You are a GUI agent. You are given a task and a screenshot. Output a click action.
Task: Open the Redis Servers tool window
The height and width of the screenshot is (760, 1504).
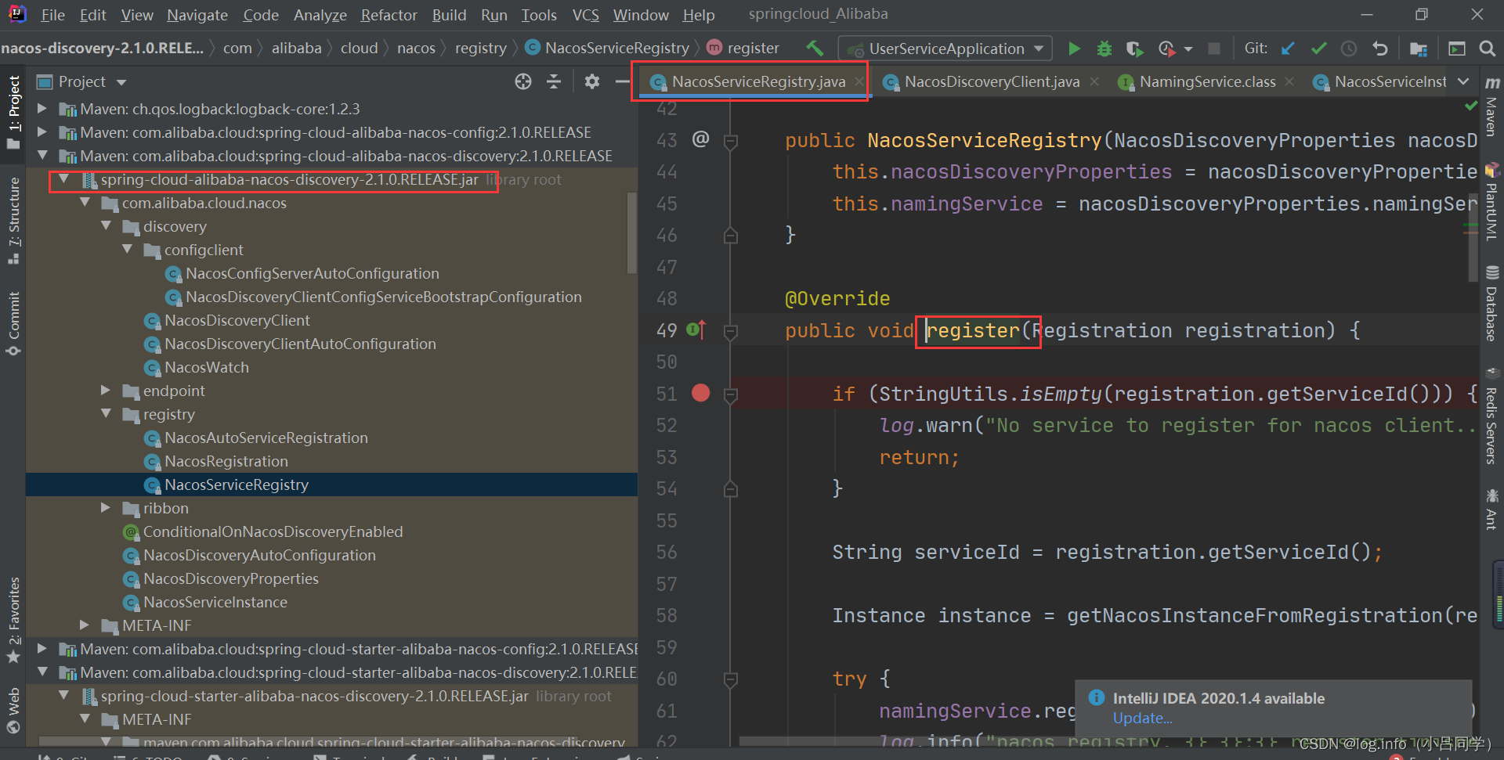1492,416
